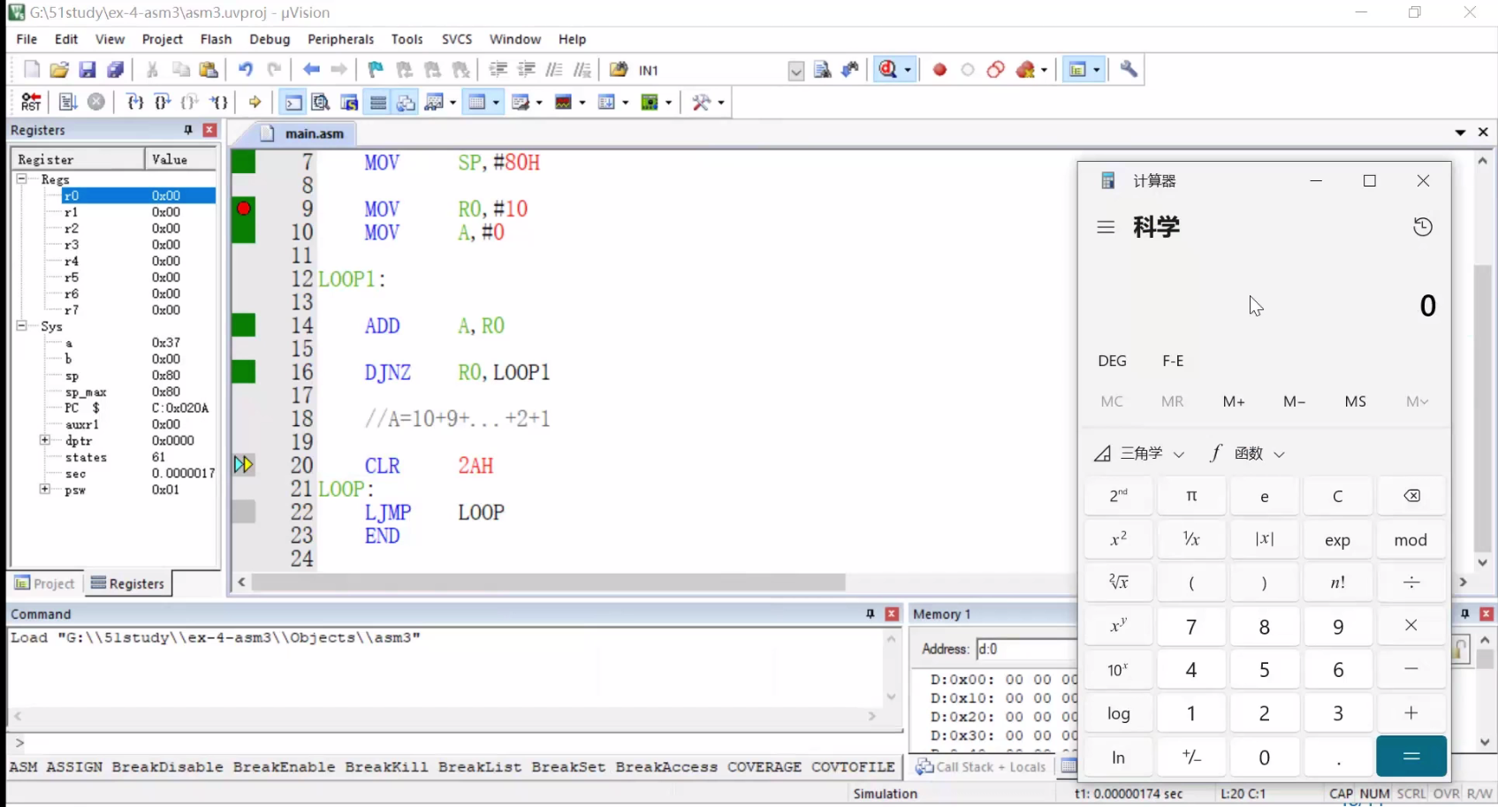Toggle auto-hide pin on Command panel
Image resolution: width=1498 pixels, height=807 pixels.
[x=871, y=613]
